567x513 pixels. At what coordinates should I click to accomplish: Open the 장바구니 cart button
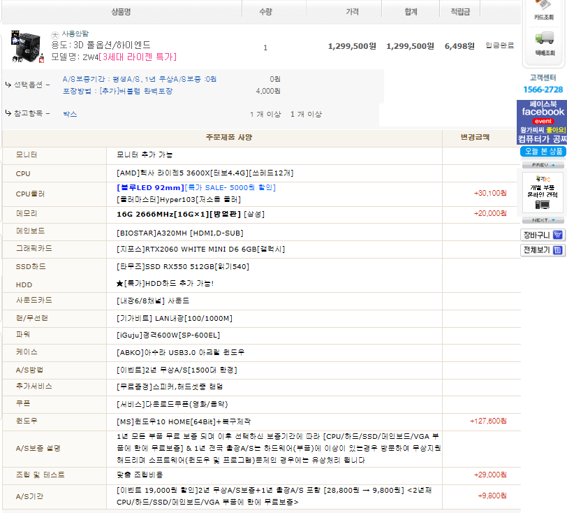coord(543,235)
